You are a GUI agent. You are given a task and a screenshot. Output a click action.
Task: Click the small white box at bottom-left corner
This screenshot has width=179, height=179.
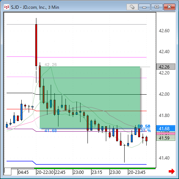click(x=8, y=171)
